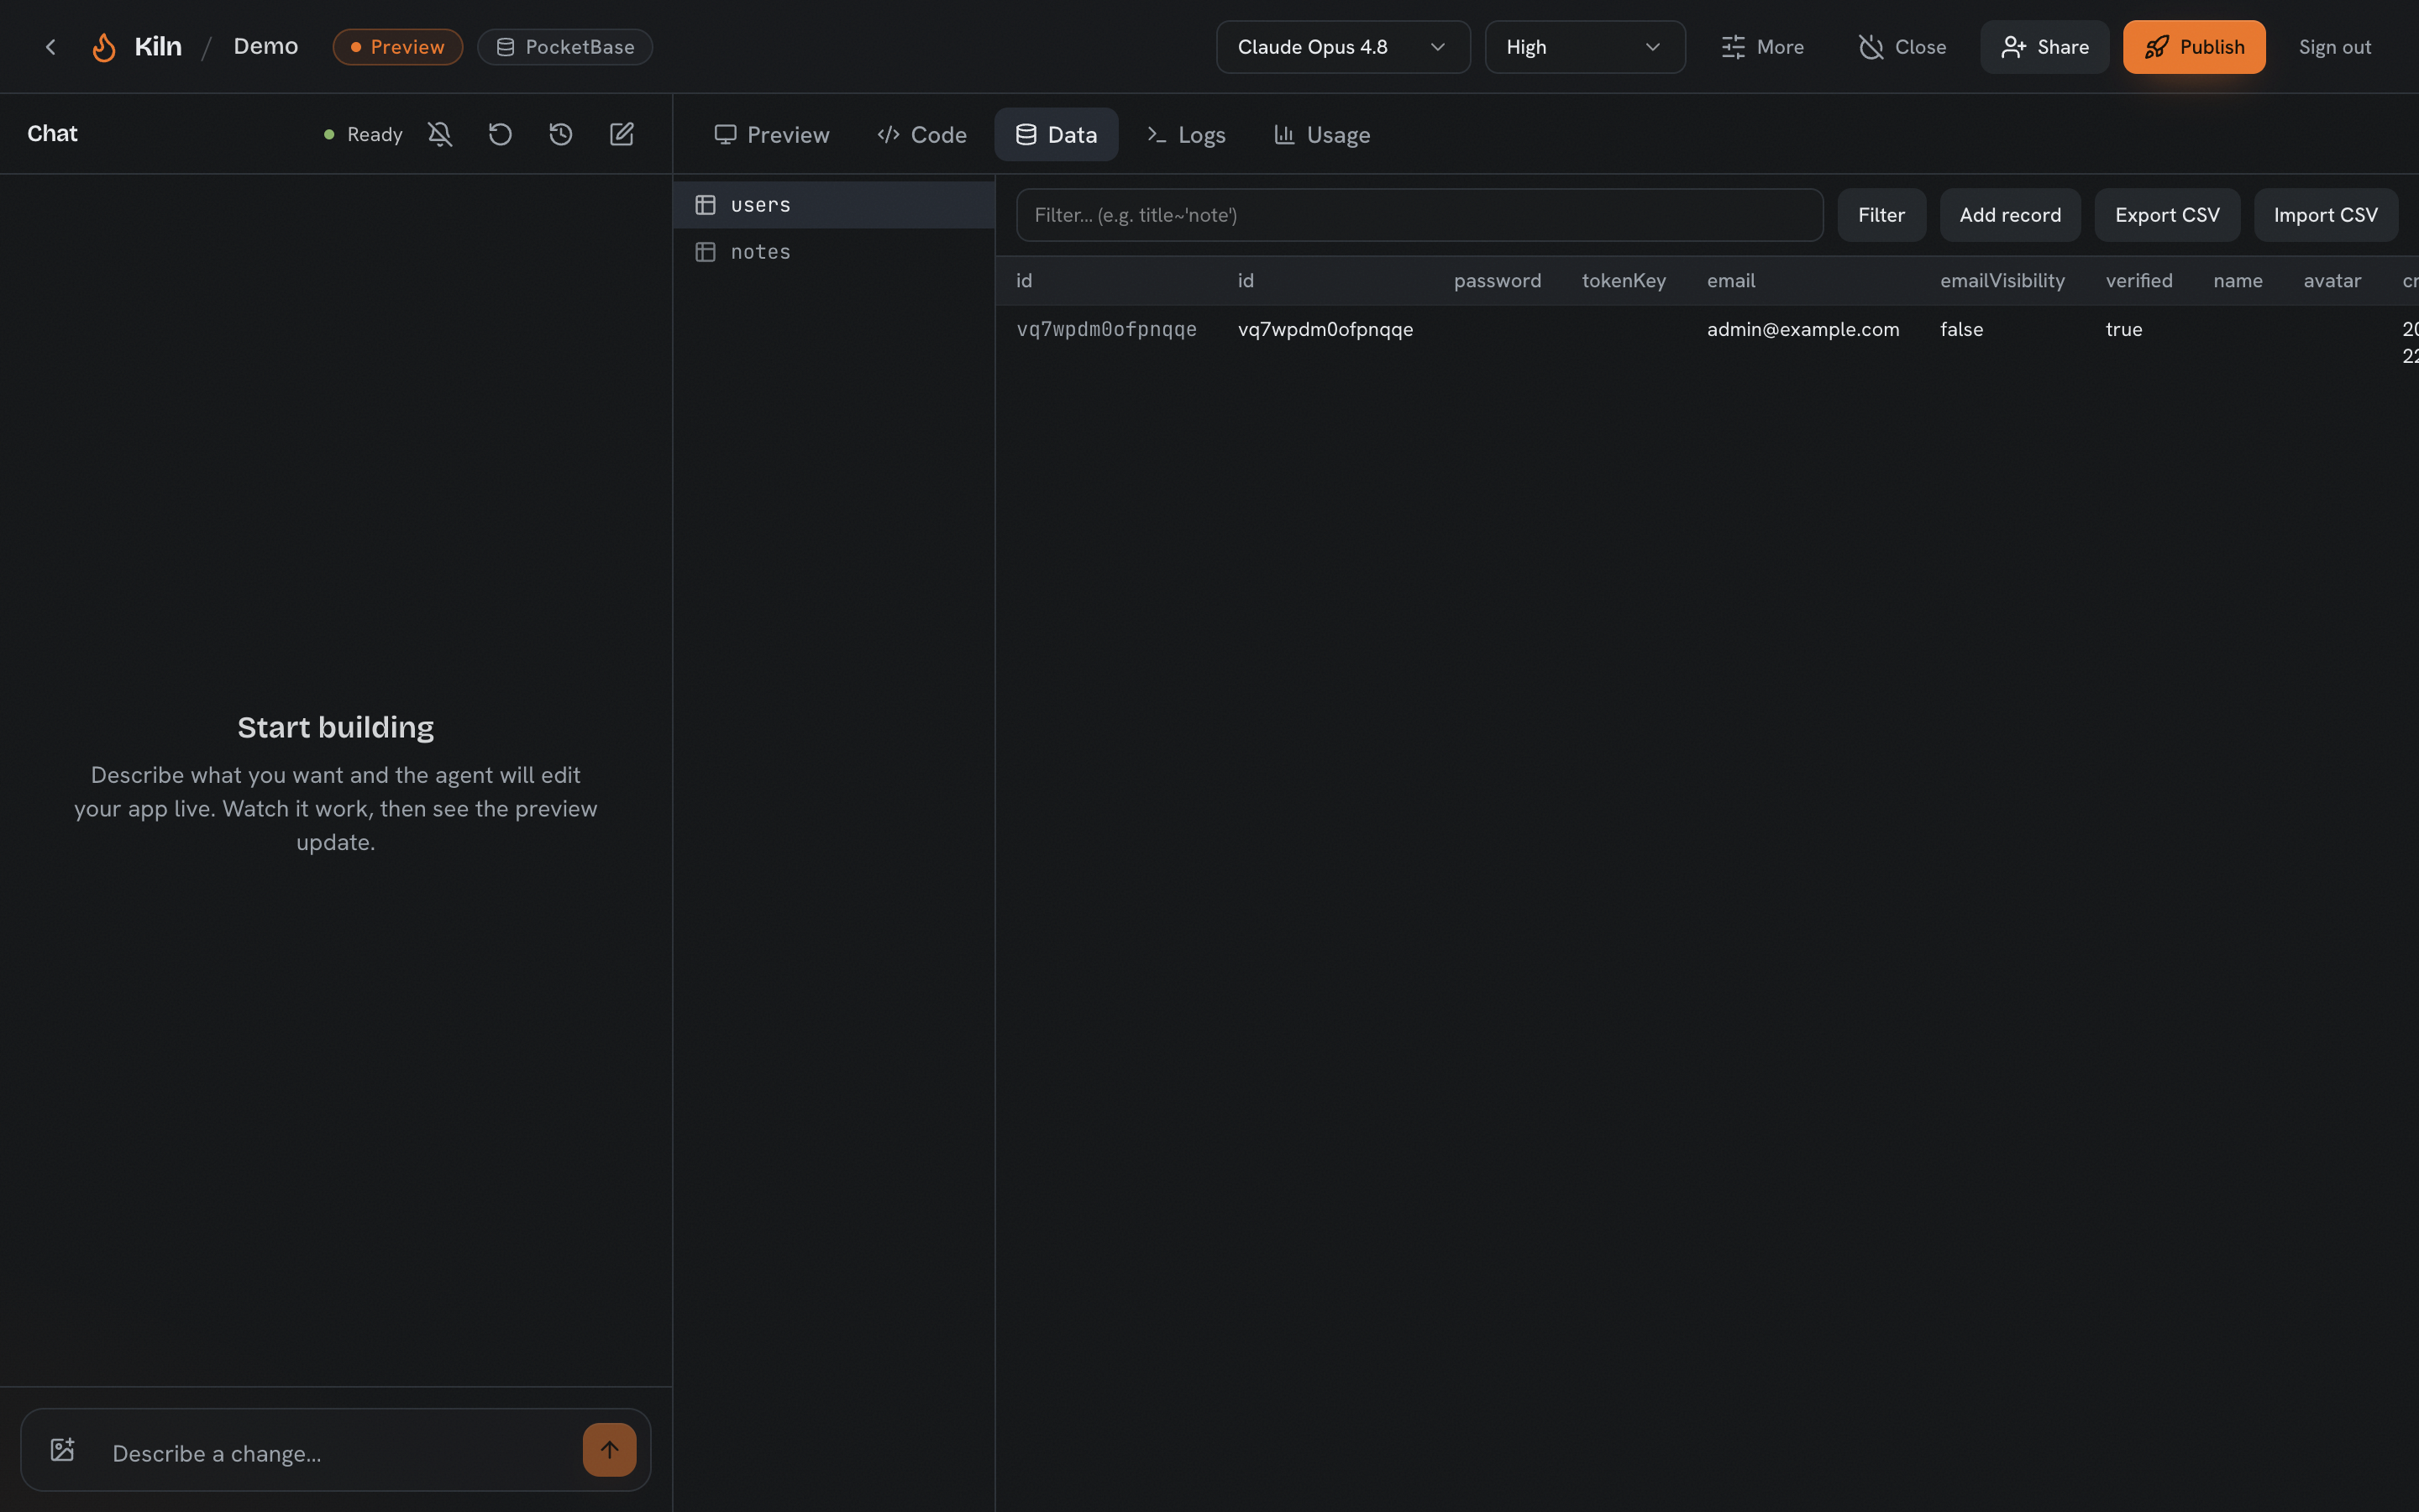Click the Demo project name
This screenshot has height=1512, width=2419.
266,47
